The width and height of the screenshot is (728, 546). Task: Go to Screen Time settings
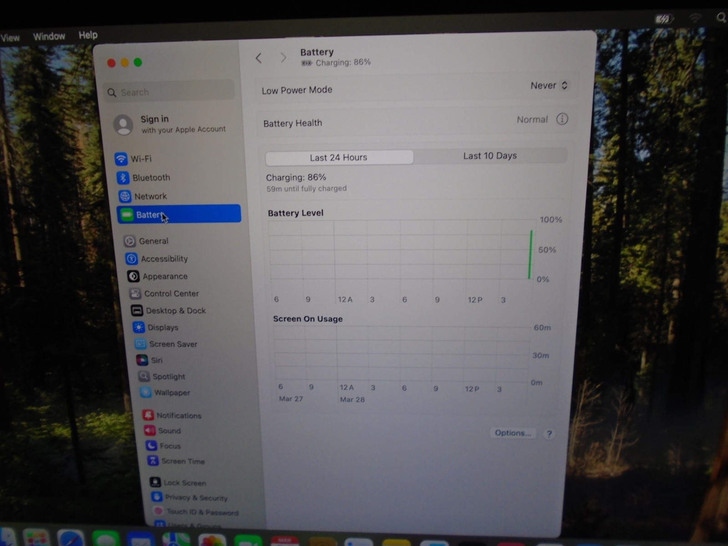(x=176, y=461)
